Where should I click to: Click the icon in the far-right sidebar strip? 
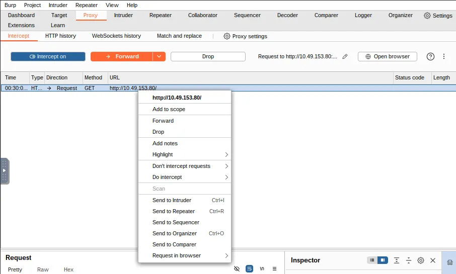point(449,262)
